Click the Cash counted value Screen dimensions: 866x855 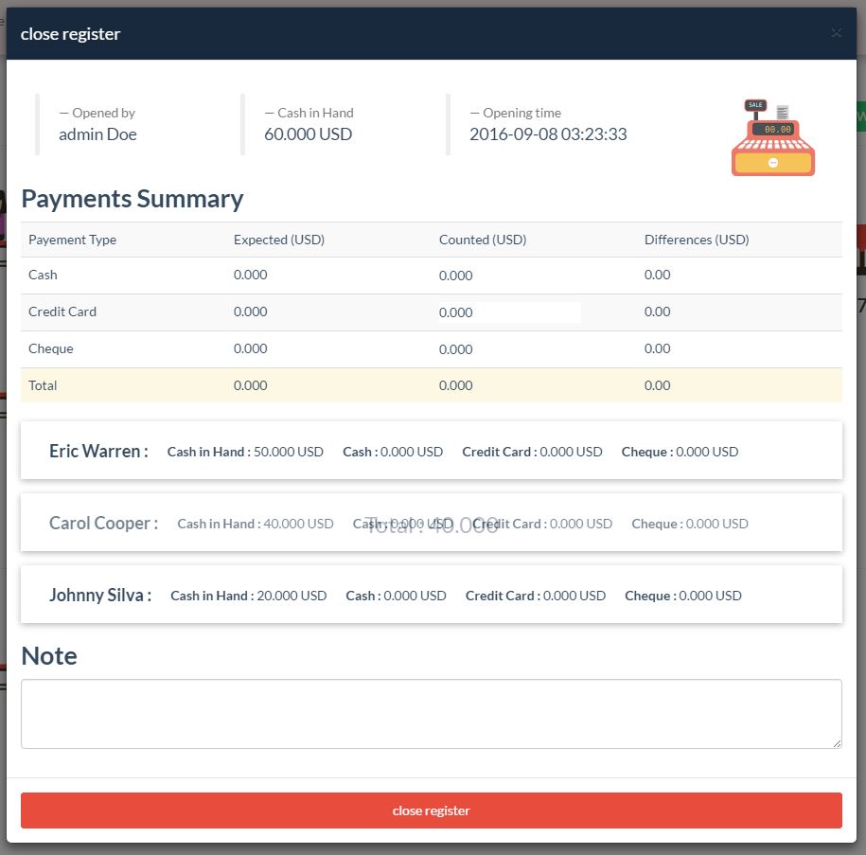[456, 276]
